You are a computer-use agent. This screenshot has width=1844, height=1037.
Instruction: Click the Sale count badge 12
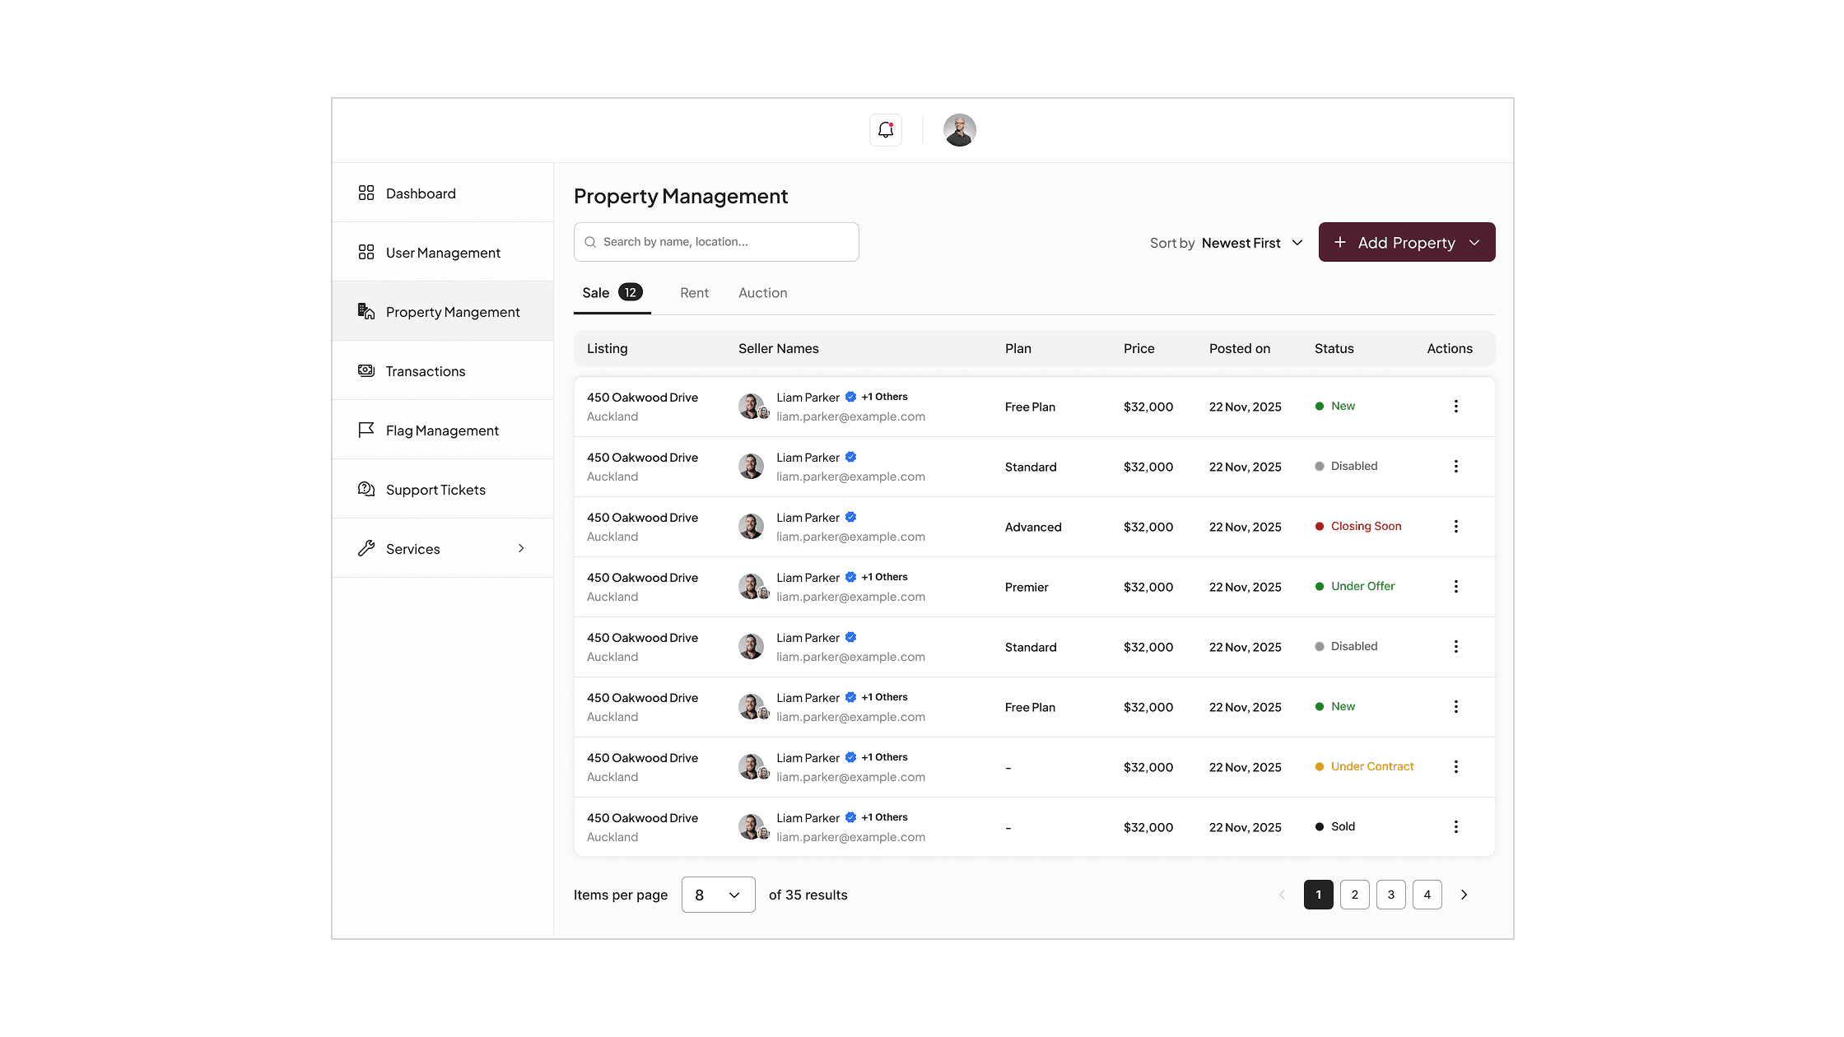tap(631, 292)
